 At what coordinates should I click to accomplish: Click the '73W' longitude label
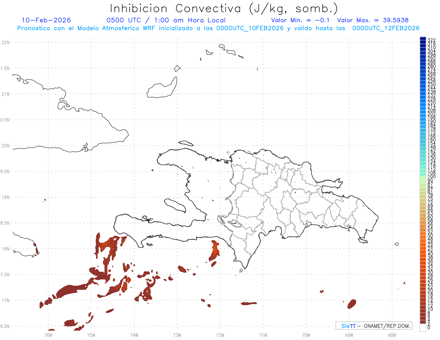(177, 335)
